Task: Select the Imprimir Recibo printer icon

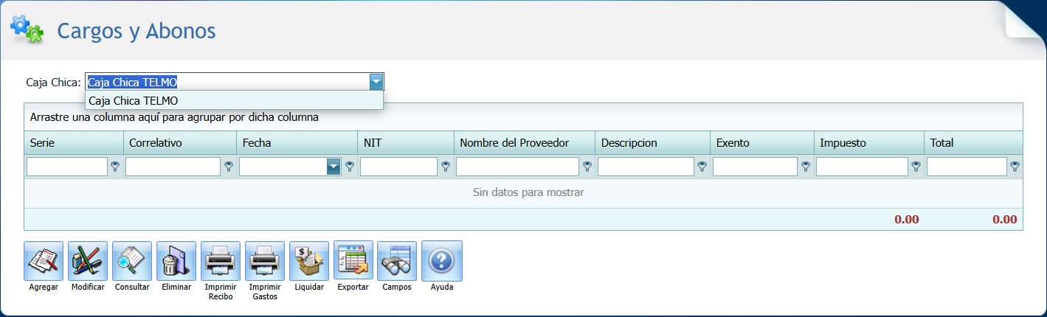Action: point(221,261)
